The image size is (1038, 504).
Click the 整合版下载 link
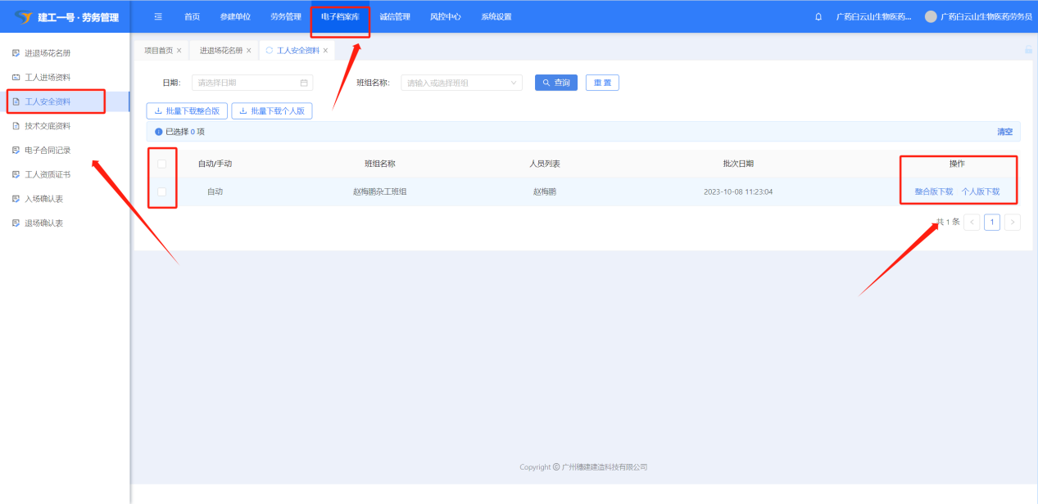coord(934,191)
